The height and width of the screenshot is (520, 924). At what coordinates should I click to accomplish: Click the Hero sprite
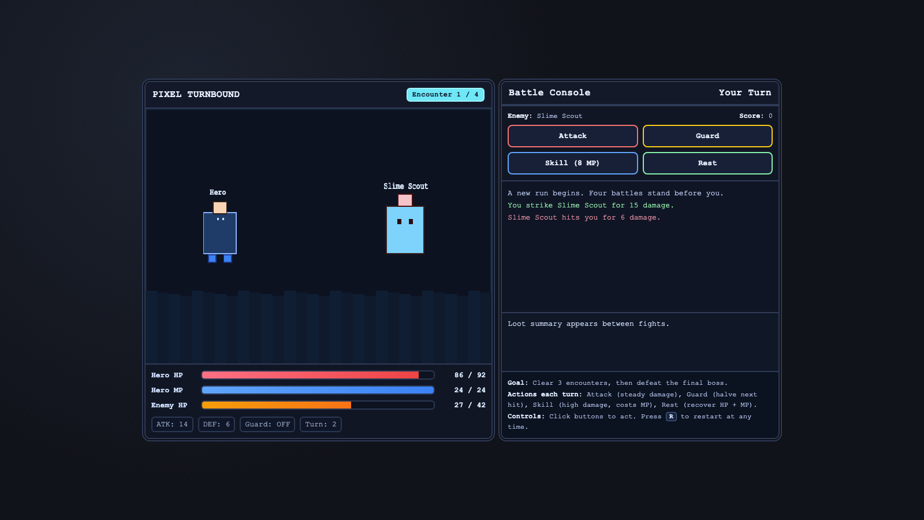(x=220, y=232)
